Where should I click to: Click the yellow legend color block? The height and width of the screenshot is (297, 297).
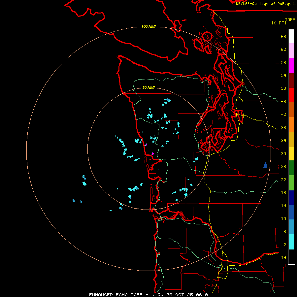(291, 154)
